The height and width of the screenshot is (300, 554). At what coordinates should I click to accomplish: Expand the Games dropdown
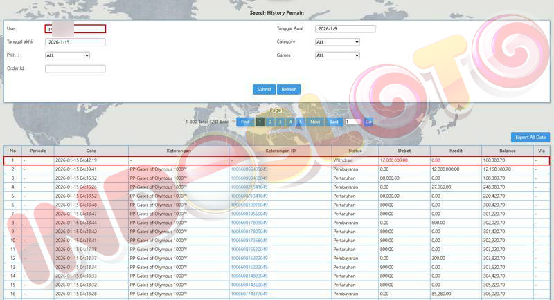coord(337,55)
